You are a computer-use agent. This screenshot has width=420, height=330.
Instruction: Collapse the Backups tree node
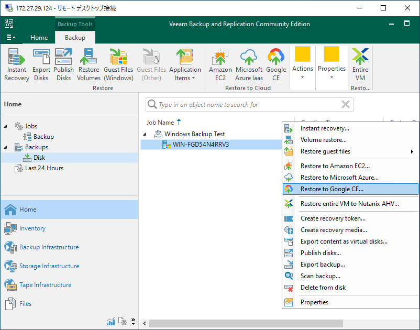pos(6,147)
